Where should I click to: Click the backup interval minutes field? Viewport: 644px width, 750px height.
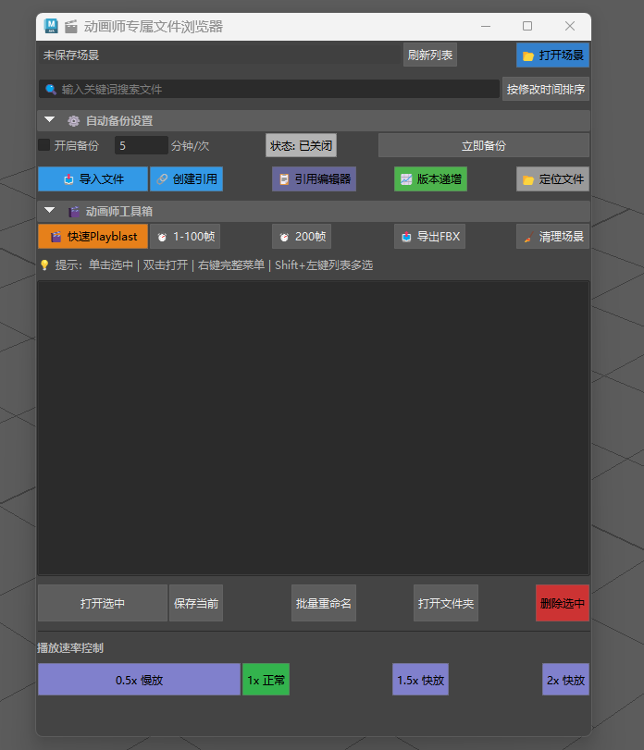(x=142, y=145)
